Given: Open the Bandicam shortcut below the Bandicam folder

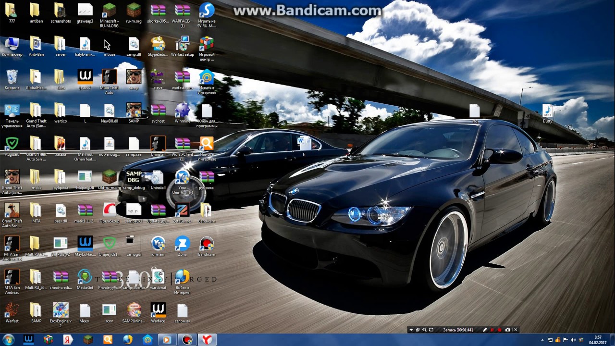Looking at the screenshot, I should (207, 247).
